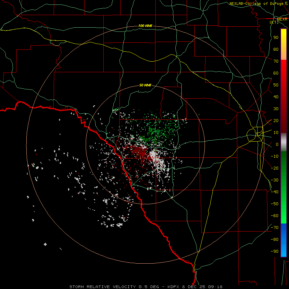This screenshot has width=289, height=289.
Task: Click the positive 80 scale value
Action: click(x=276, y=49)
